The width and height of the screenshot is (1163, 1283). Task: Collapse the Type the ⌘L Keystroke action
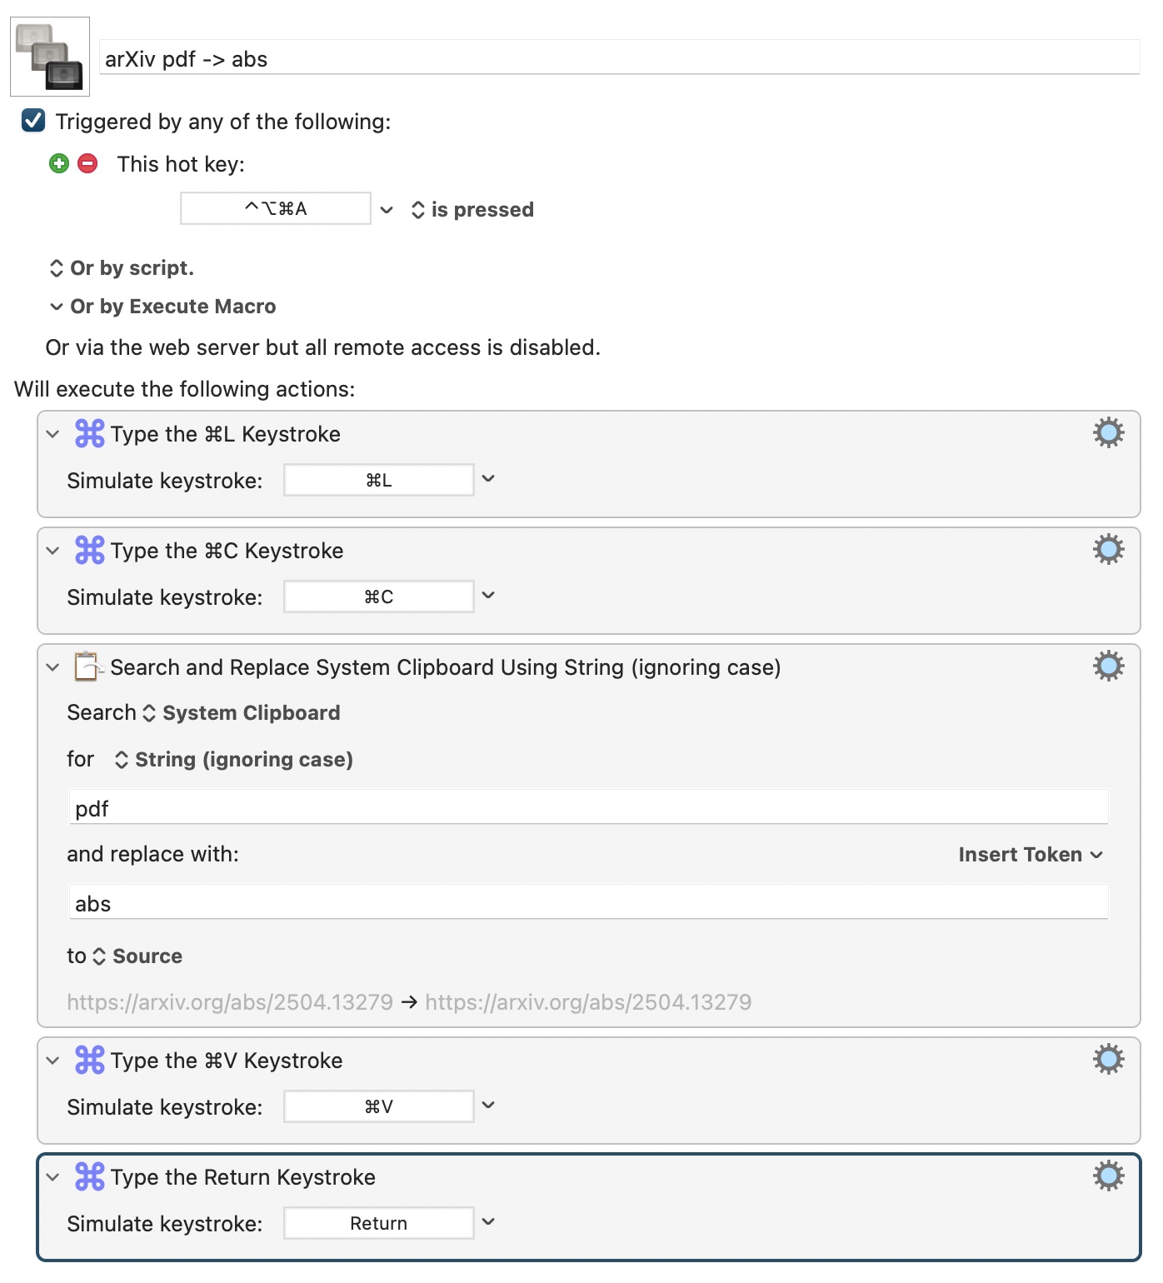(x=53, y=434)
